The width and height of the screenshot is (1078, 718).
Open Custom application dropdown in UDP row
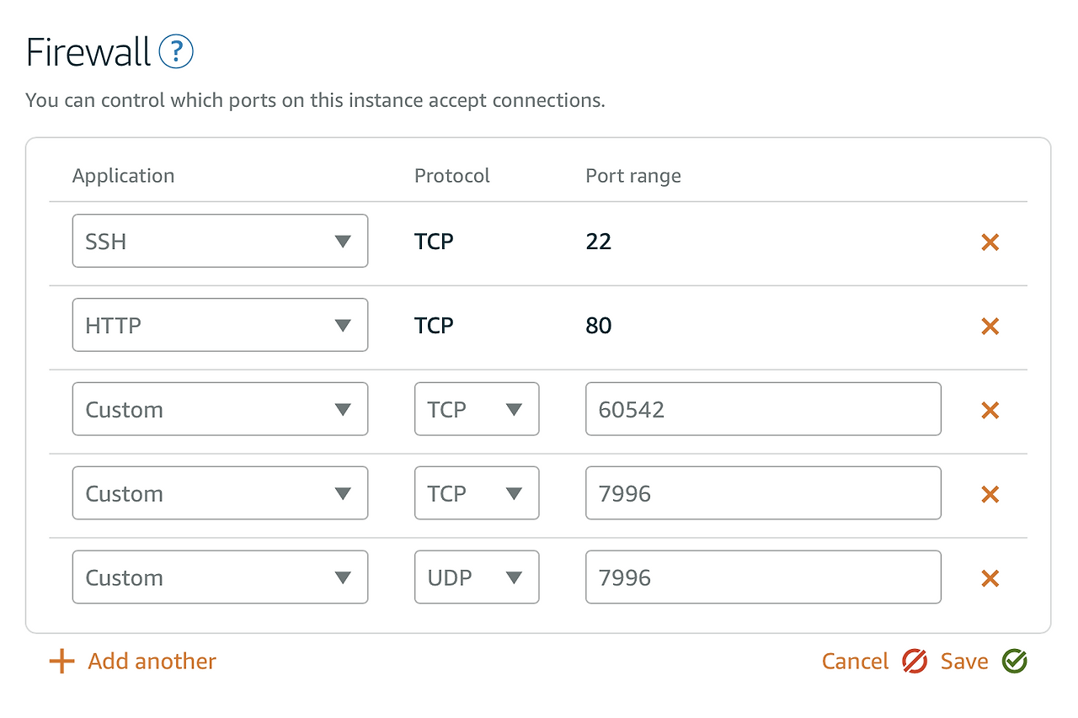tap(220, 578)
